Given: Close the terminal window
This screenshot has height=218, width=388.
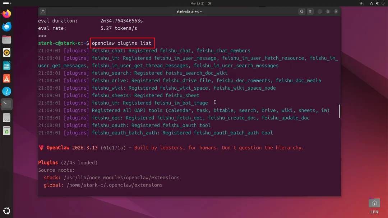Looking at the screenshot, I should click(x=336, y=11).
